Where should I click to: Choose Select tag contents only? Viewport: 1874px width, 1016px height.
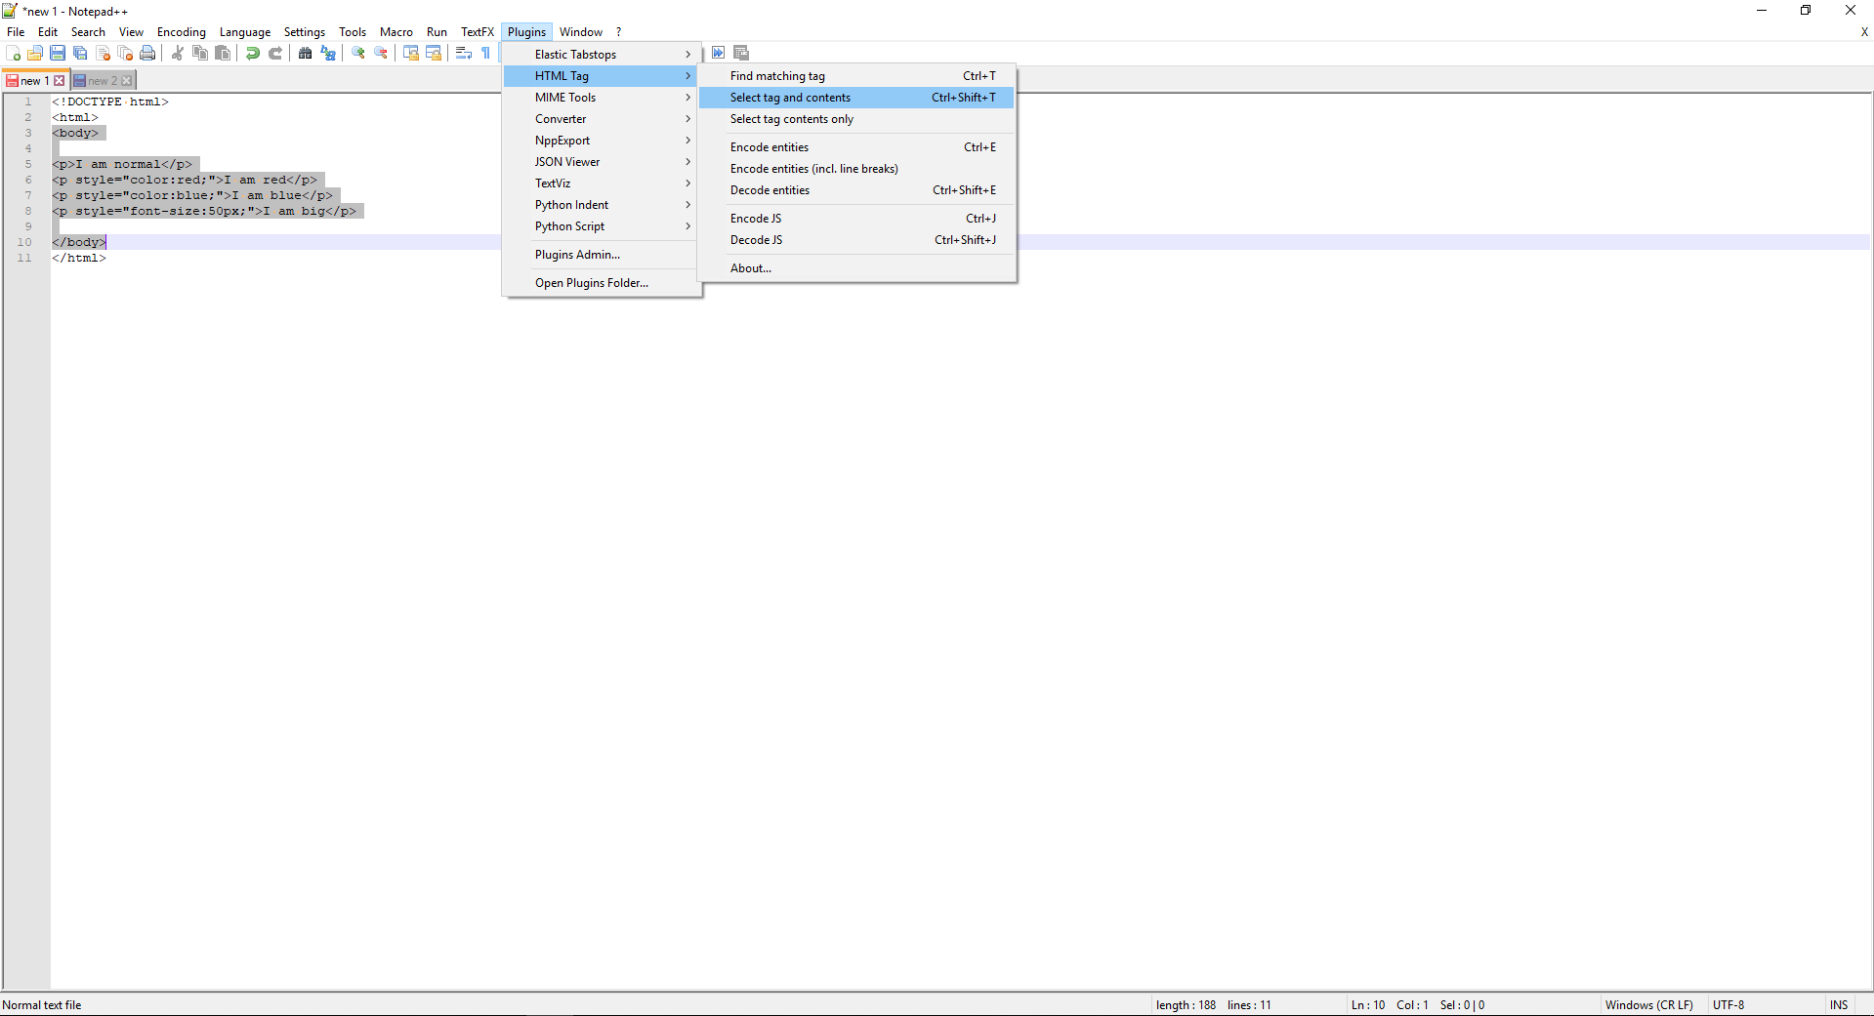(856, 119)
